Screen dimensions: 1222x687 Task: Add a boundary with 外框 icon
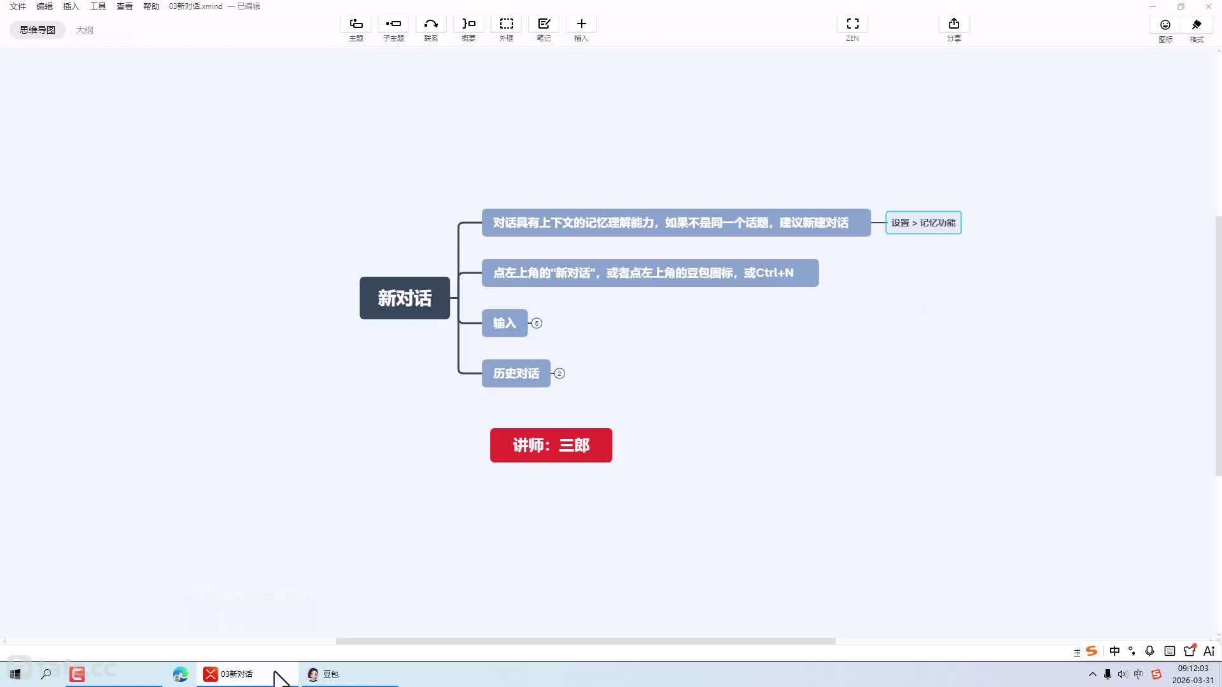click(x=506, y=24)
